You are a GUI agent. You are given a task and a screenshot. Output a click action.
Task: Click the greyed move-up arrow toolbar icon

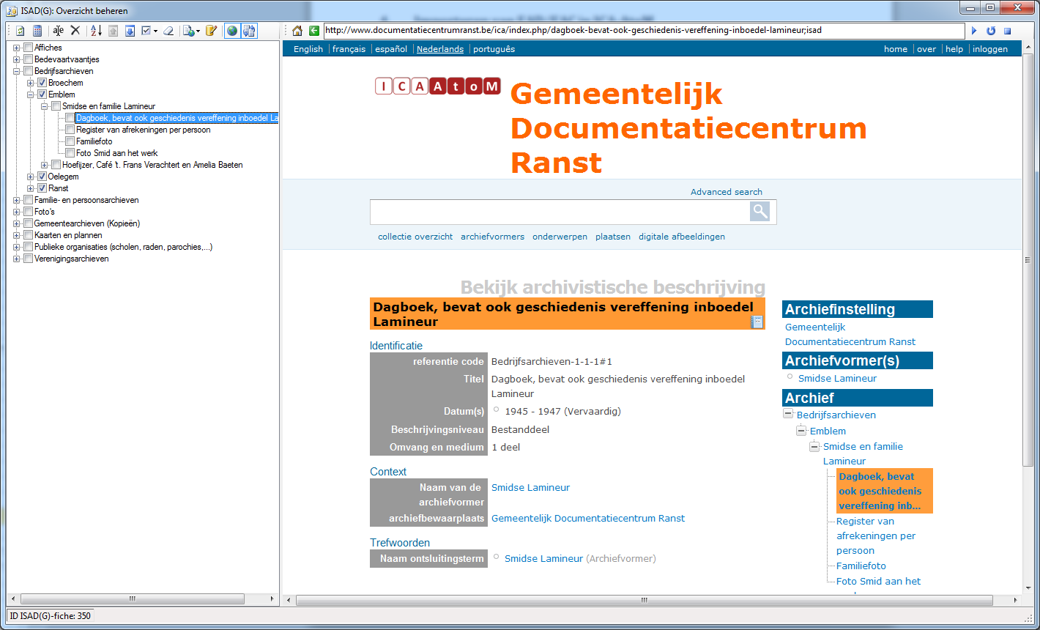[x=113, y=31]
